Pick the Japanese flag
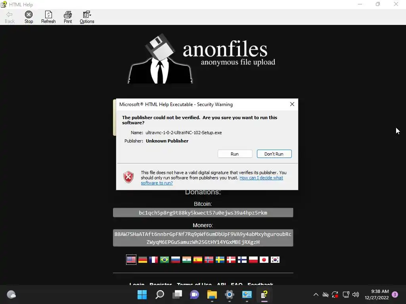Image resolution: width=406 pixels, height=304 pixels. tap(264, 260)
